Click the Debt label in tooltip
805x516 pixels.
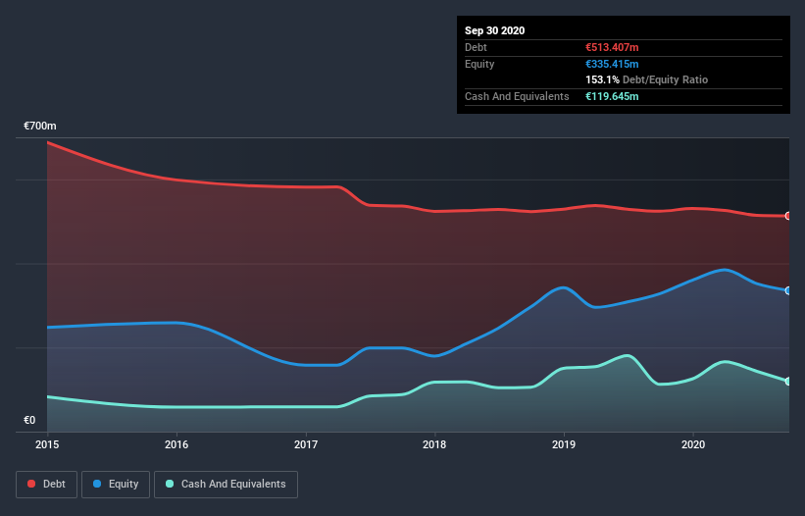(476, 47)
